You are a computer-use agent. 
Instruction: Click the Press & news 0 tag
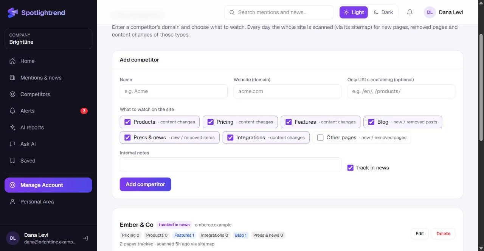coord(268,235)
